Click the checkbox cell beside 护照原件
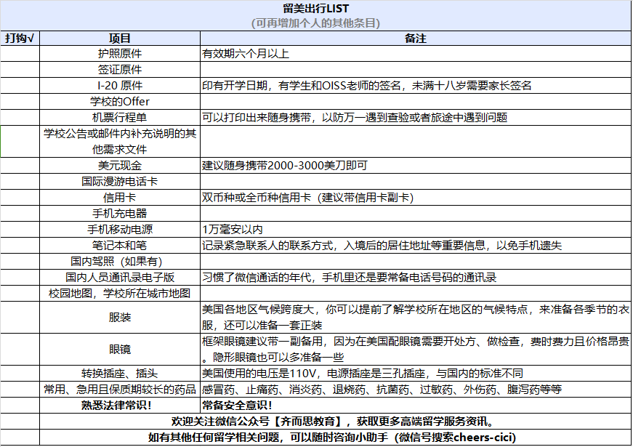The image size is (633, 447). click(x=20, y=54)
